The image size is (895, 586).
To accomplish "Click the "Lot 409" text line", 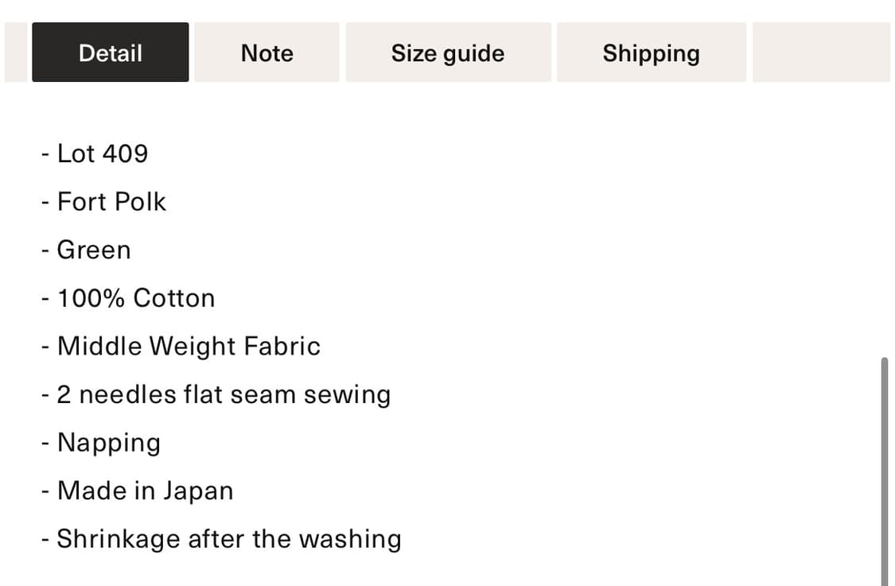I will tap(102, 153).
